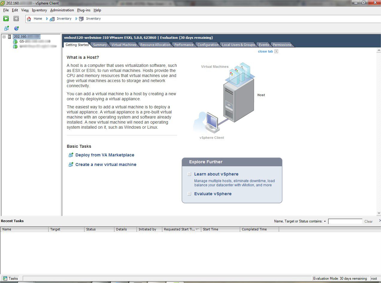Select the Getting Started tab
Screen dimensions: 381x283
click(x=77, y=45)
